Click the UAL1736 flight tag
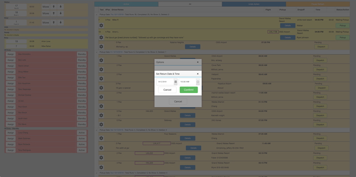 (273, 32)
